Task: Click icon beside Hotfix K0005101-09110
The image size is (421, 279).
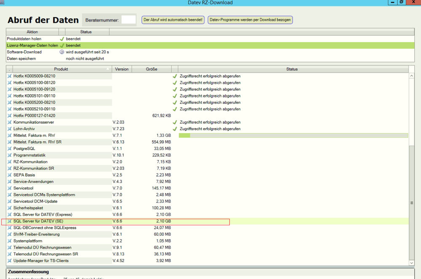Action: 9,96
